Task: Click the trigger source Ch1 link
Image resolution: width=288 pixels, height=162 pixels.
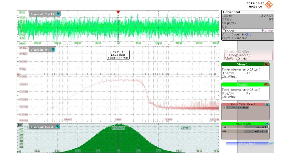Action: (x=248, y=34)
